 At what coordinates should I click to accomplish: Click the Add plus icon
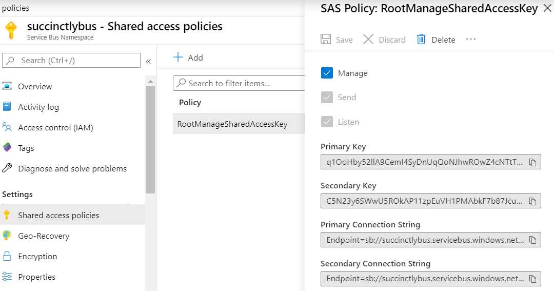pos(178,57)
